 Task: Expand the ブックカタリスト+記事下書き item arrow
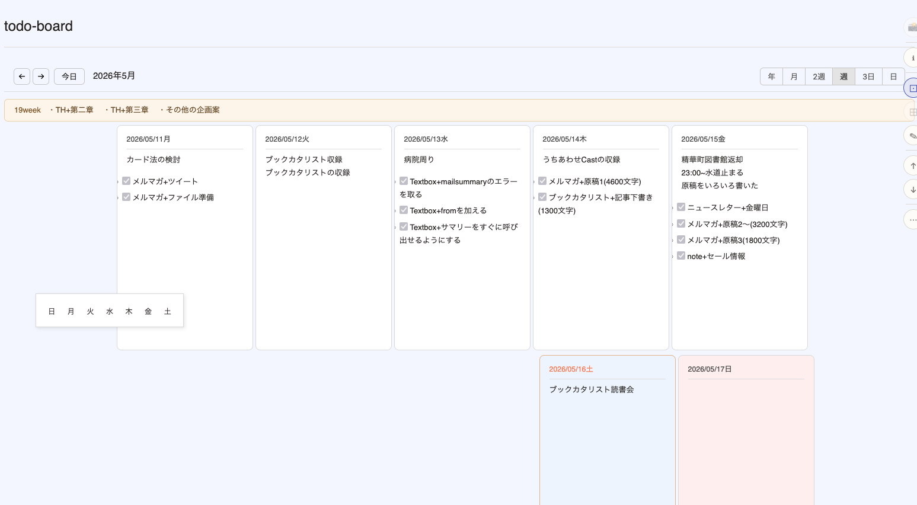534,198
